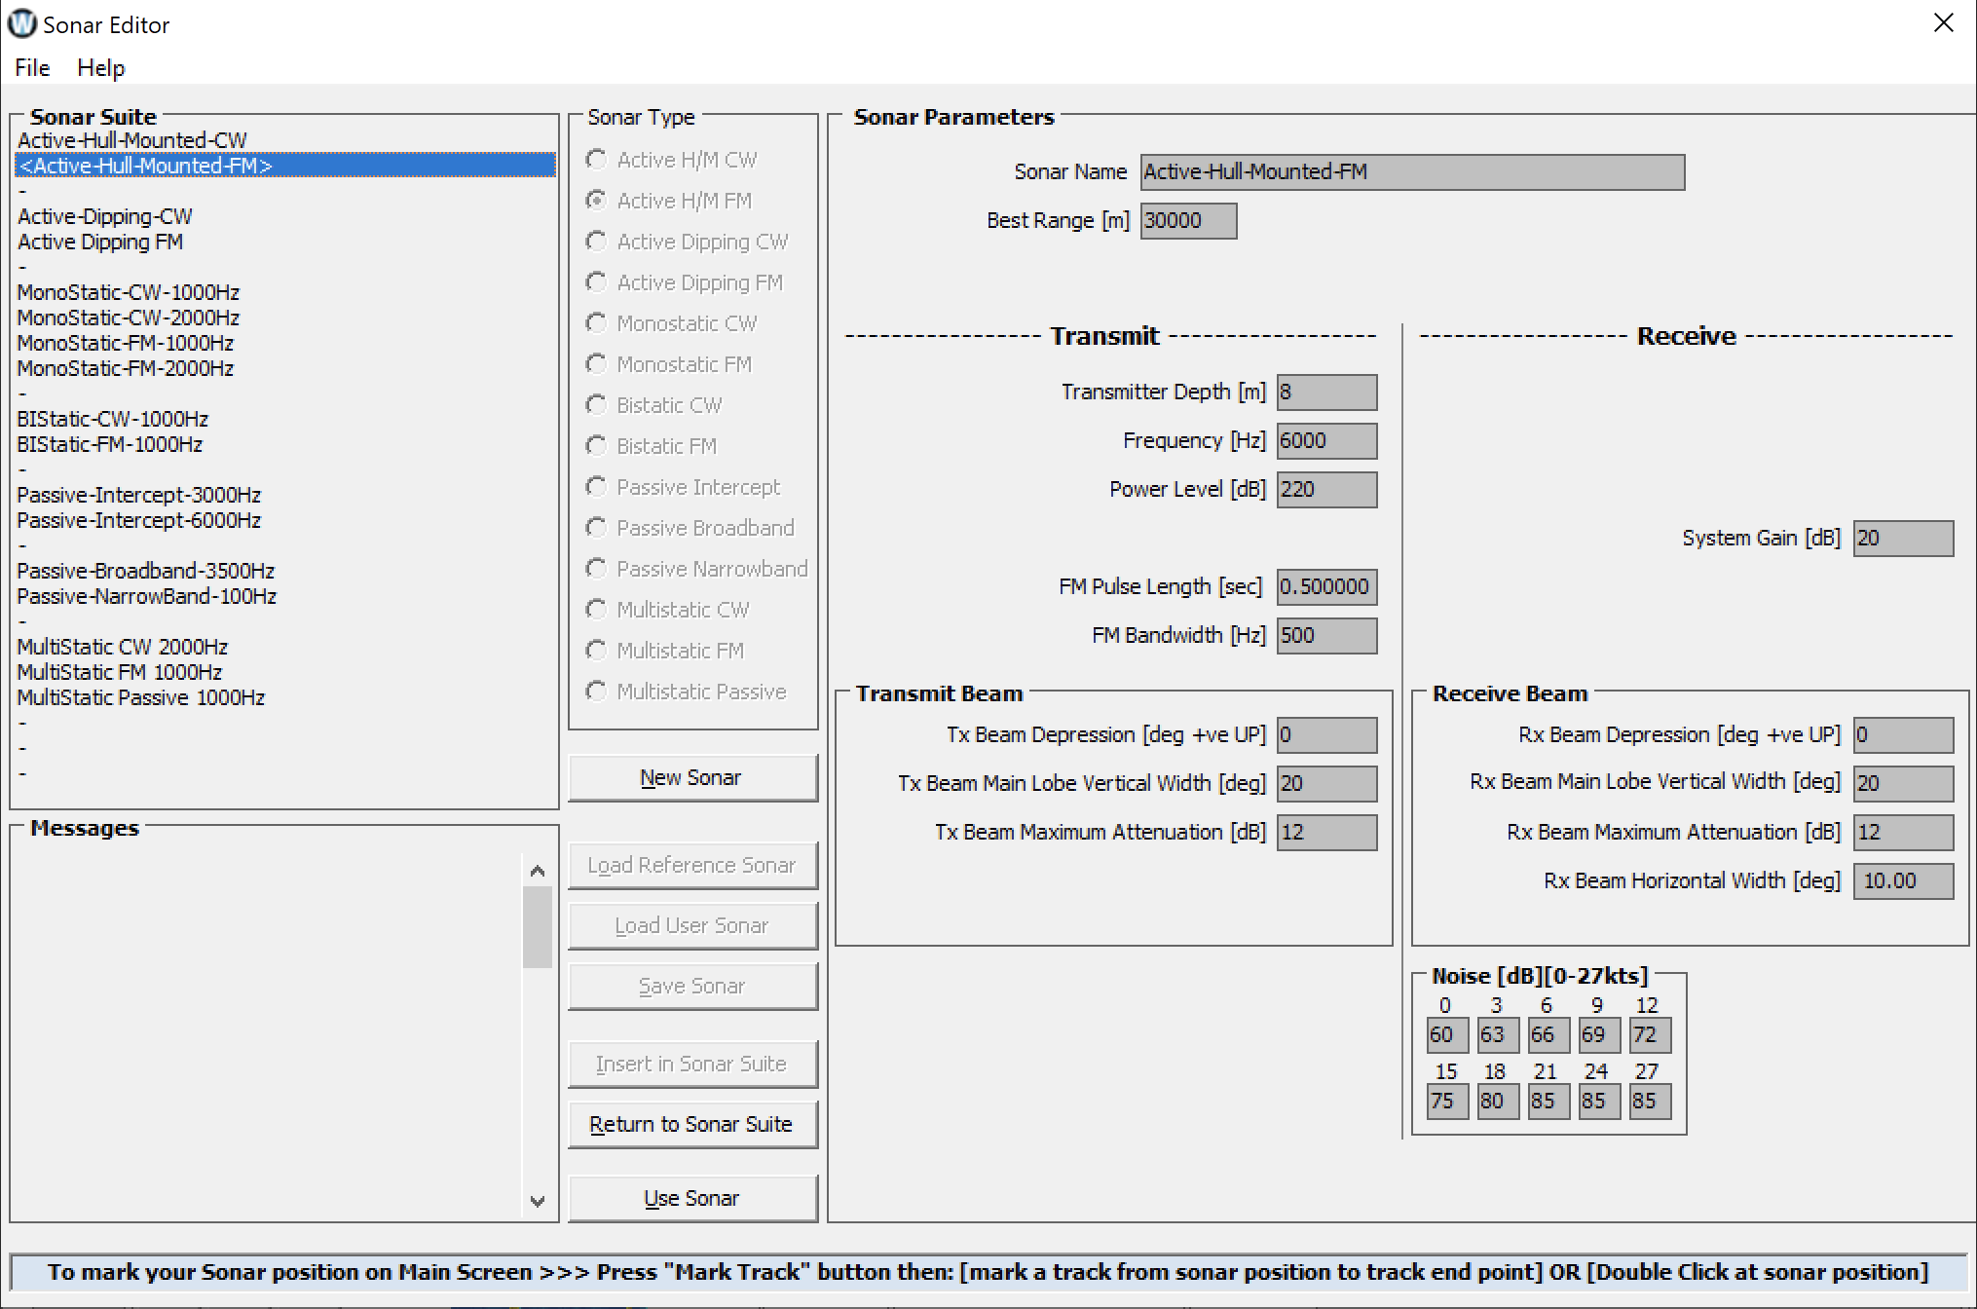This screenshot has height=1309, width=1977.
Task: Click Tx Beam Maximum Attenuation field
Action: (x=1326, y=833)
